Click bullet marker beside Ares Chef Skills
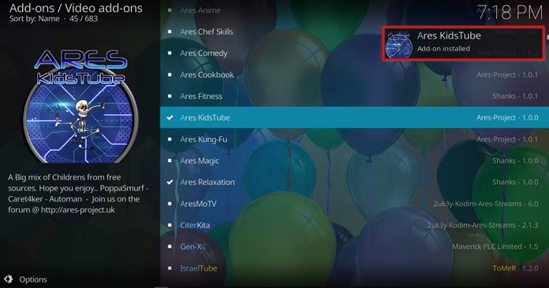 tap(170, 31)
